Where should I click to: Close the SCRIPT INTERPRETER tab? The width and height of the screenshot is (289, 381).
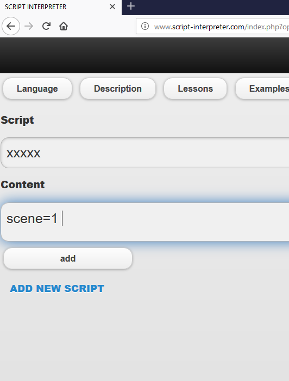[x=112, y=7]
